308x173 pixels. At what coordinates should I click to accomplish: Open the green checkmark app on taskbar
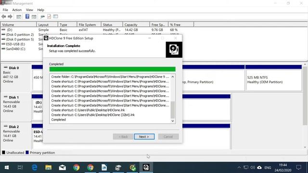(133, 168)
